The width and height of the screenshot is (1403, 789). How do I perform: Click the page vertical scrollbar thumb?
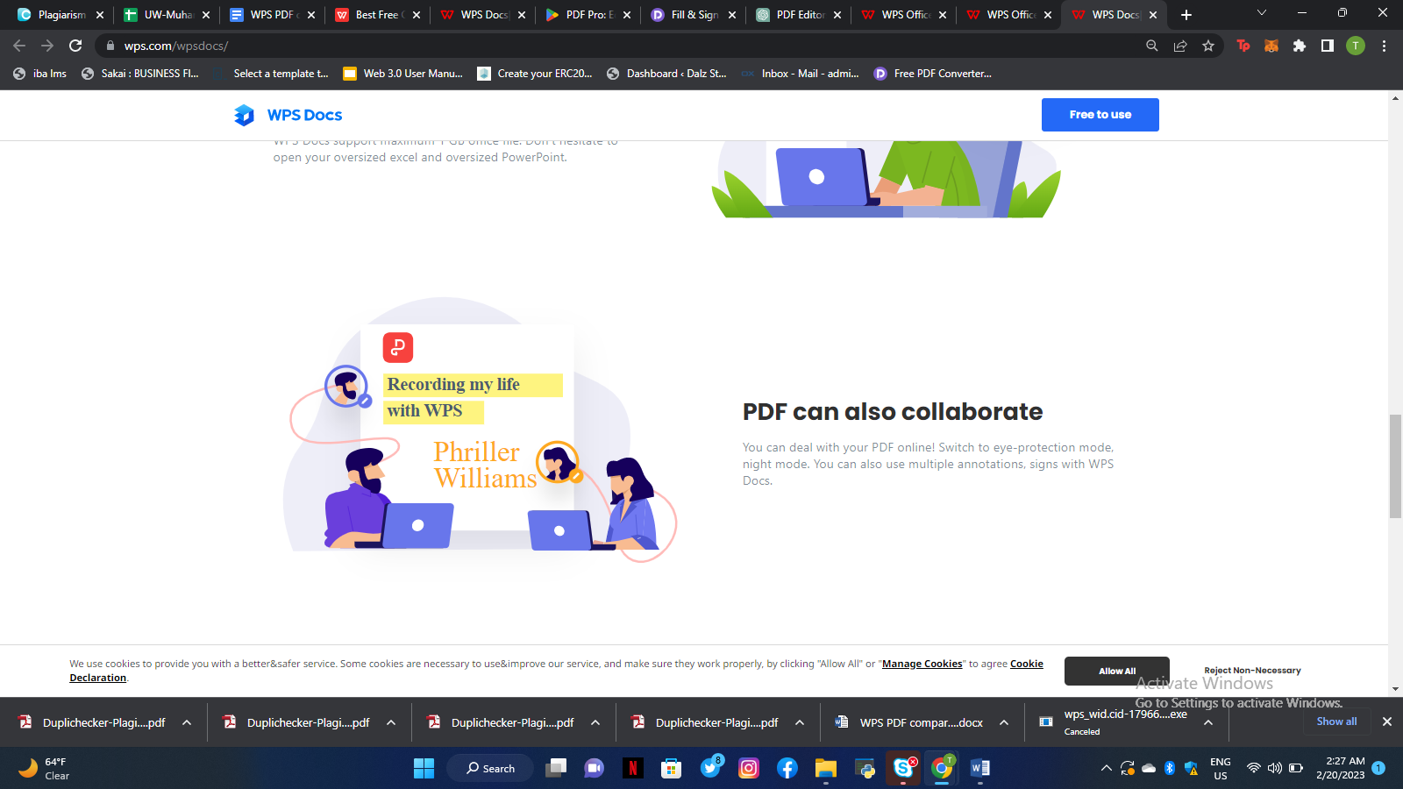[x=1395, y=466]
